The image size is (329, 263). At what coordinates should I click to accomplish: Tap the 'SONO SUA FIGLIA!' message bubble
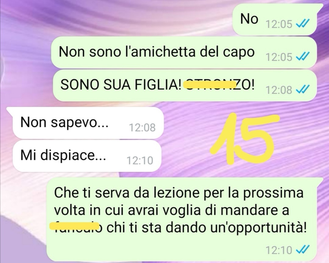coord(184,86)
